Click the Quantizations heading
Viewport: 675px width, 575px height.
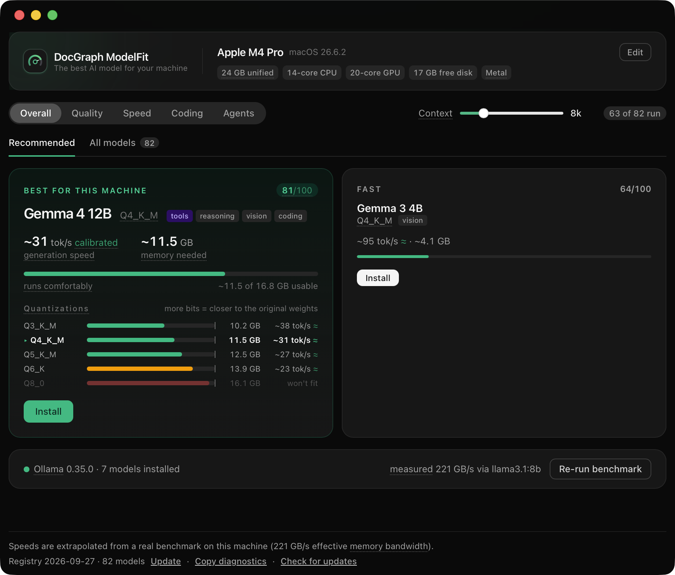pos(56,309)
